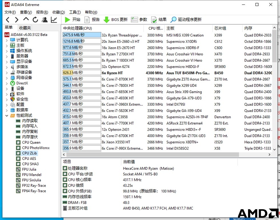Select the 数据库 database icon
Image resolution: width=280 pixels, height=220 pixels.
(x=13, y=110)
